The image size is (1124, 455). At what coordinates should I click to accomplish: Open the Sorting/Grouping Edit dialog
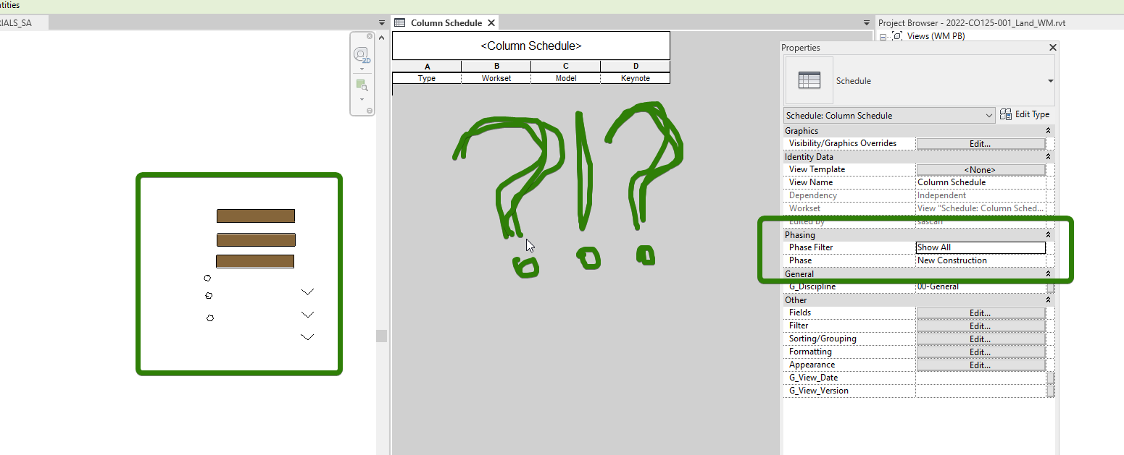click(x=981, y=338)
